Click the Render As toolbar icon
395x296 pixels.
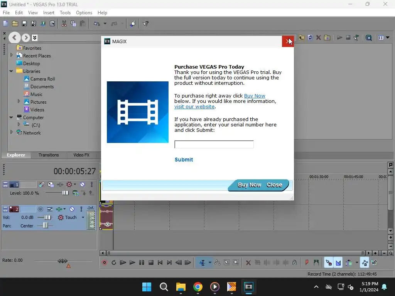43,24
